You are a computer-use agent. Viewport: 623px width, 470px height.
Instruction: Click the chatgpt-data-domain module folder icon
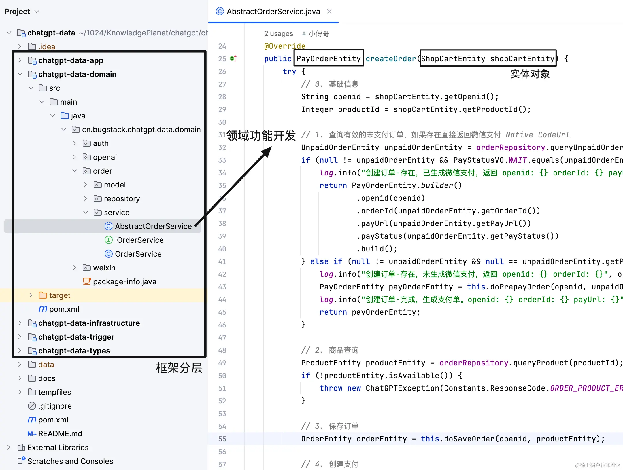tap(32, 74)
